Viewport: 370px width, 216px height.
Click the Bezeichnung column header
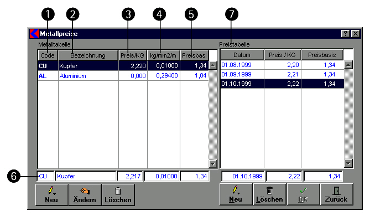pos(88,55)
